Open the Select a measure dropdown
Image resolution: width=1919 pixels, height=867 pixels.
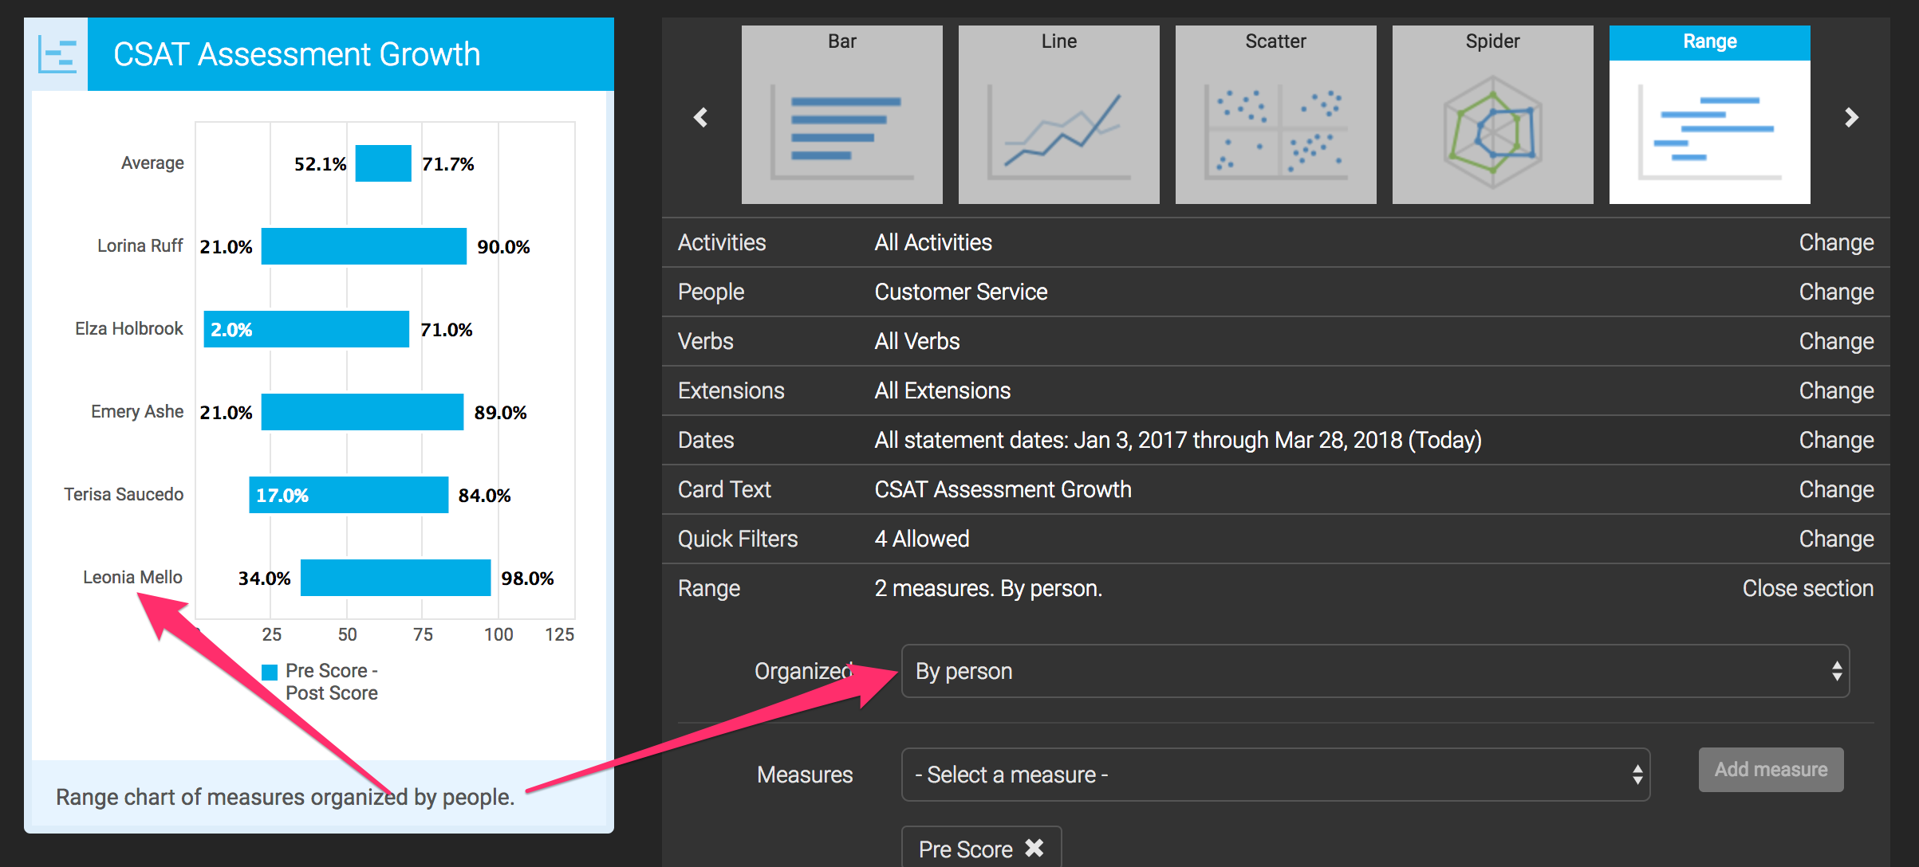(1275, 775)
